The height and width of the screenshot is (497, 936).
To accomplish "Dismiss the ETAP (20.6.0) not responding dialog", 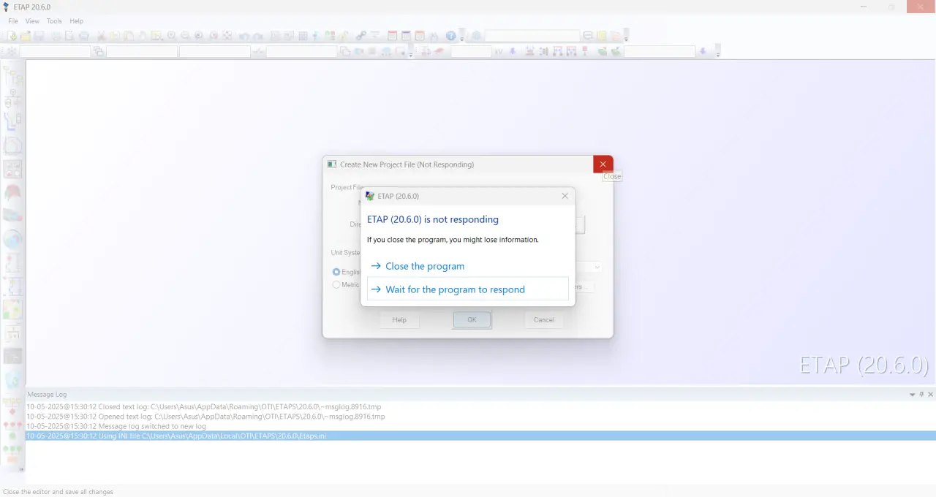I will tap(565, 196).
